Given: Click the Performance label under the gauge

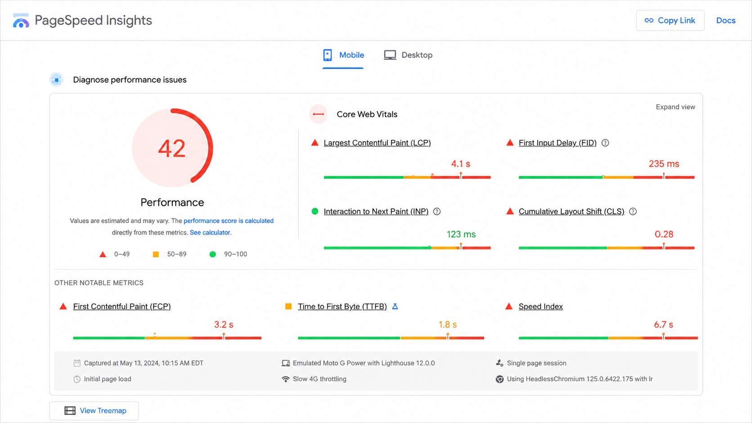Looking at the screenshot, I should [x=172, y=203].
